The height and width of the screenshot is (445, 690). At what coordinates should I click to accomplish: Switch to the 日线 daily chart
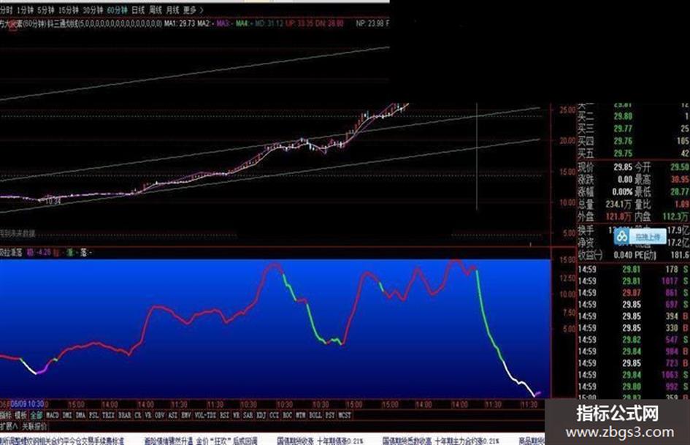(x=138, y=9)
